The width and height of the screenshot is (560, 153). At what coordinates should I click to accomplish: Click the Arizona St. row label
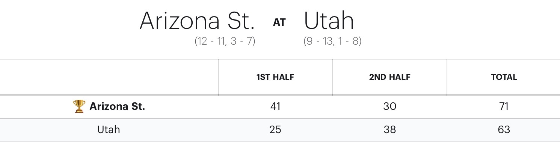click(117, 106)
